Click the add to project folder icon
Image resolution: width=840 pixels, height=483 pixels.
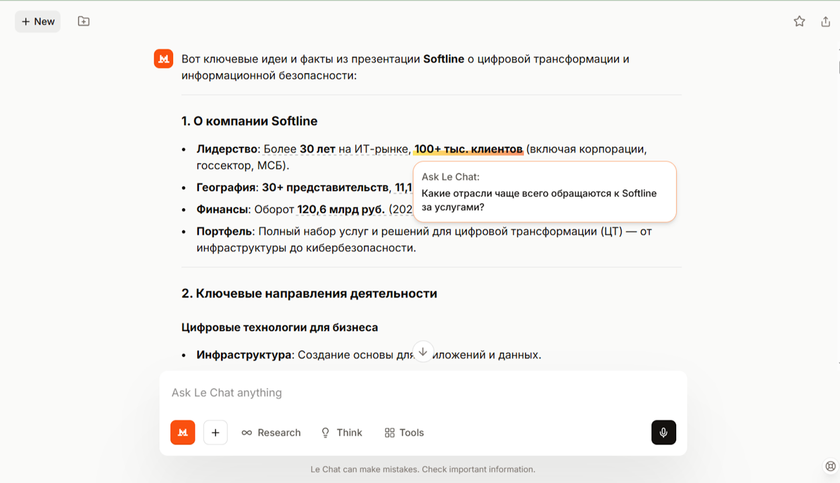coord(83,22)
